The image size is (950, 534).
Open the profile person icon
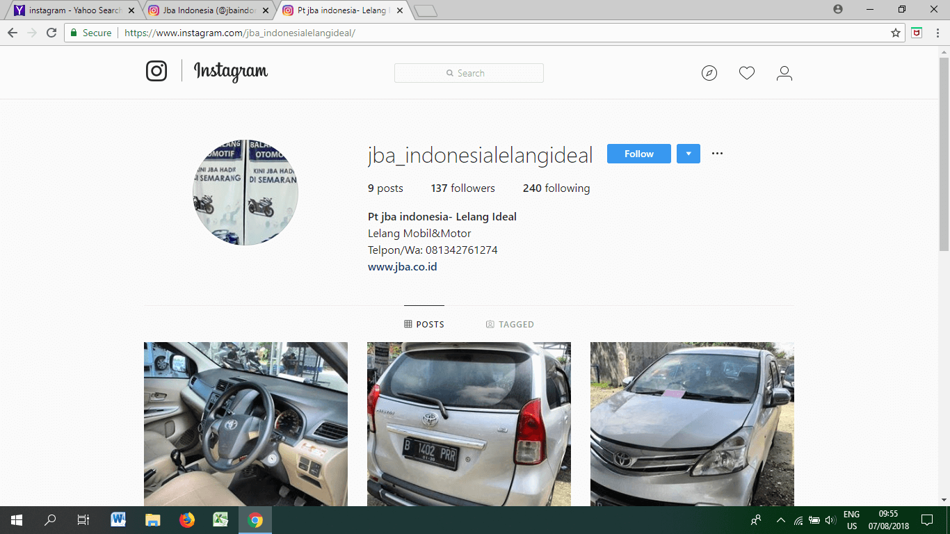point(784,73)
